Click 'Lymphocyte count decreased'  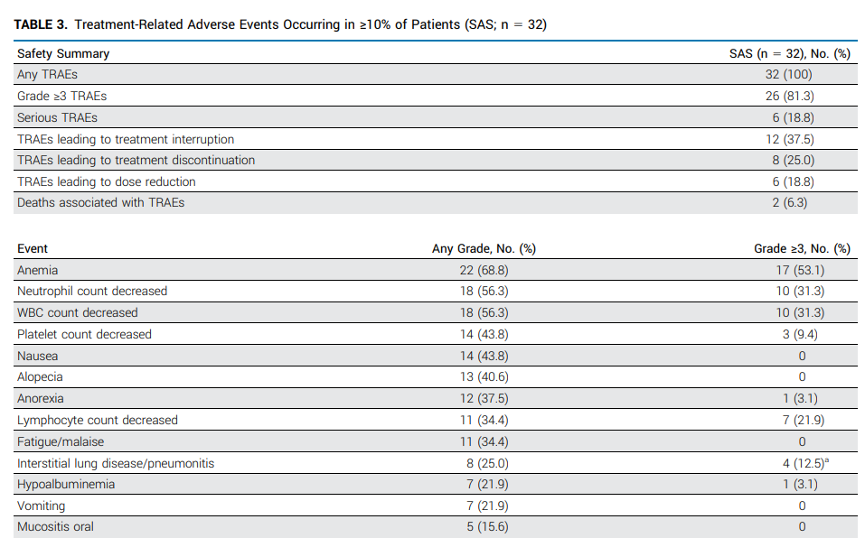tap(98, 420)
